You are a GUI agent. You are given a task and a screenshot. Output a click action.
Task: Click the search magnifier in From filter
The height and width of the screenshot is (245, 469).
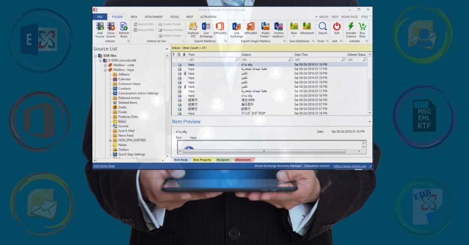tap(238, 60)
